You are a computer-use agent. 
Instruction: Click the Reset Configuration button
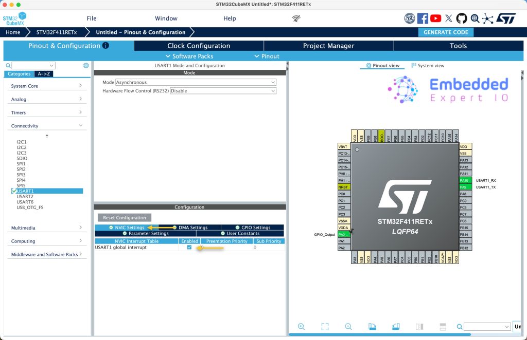click(x=124, y=218)
